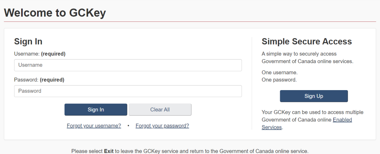Click the simple way to securely access paragraph

(x=307, y=58)
